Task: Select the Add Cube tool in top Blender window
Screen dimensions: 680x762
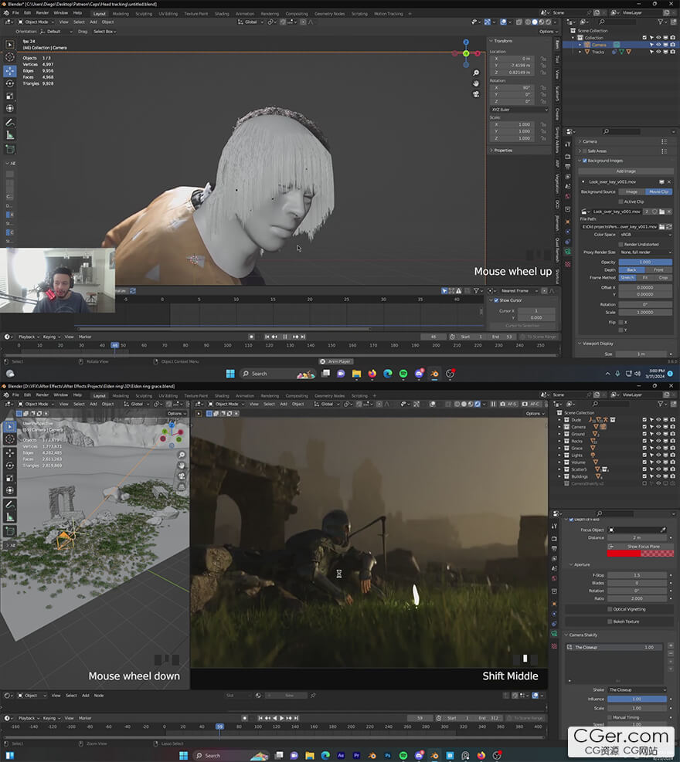Action: 10,149
